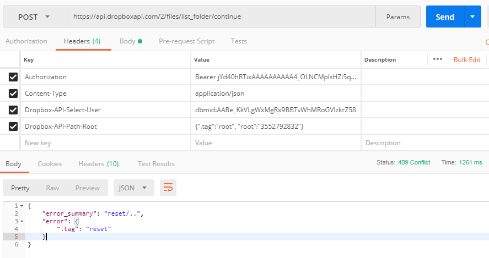Toggle the Dropbox-API-Path-Root header checkbox

13,127
